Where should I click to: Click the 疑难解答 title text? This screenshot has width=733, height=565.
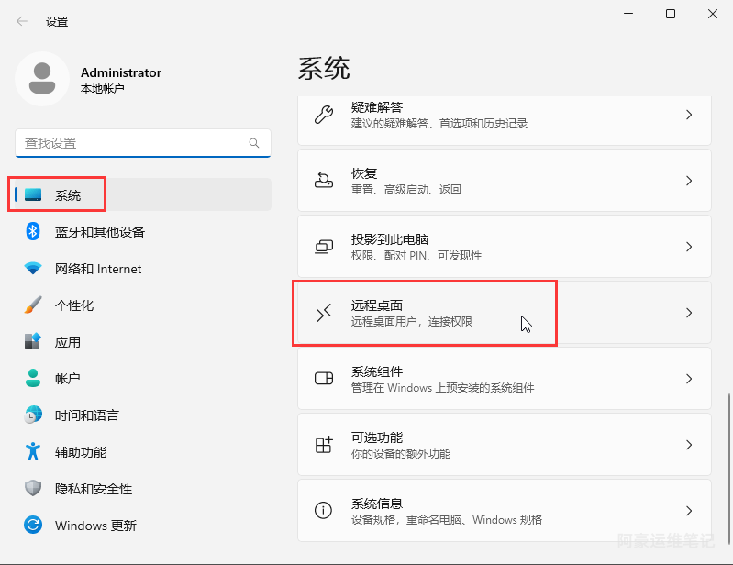[377, 107]
